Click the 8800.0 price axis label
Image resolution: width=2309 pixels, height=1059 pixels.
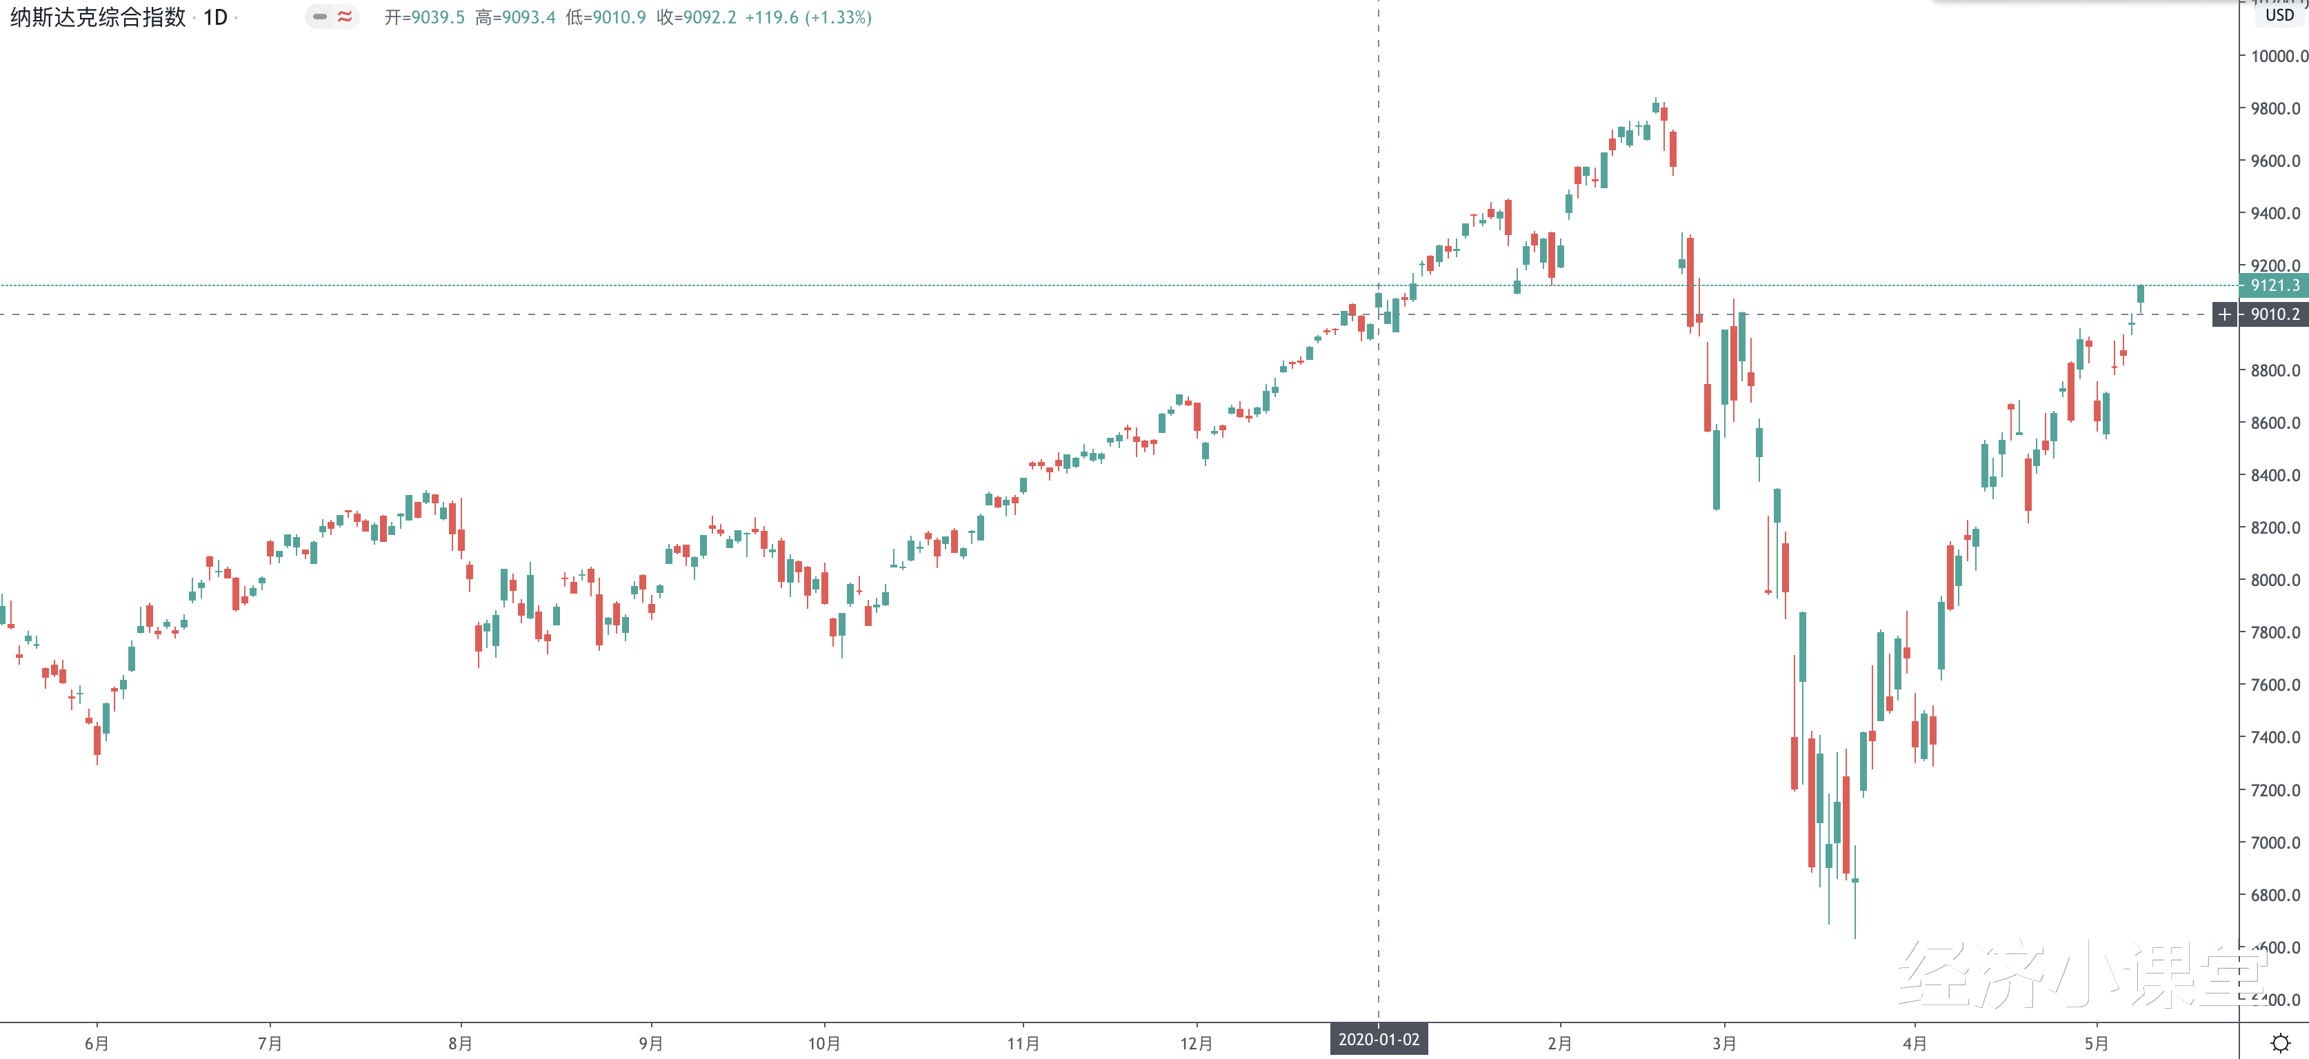click(x=2275, y=371)
